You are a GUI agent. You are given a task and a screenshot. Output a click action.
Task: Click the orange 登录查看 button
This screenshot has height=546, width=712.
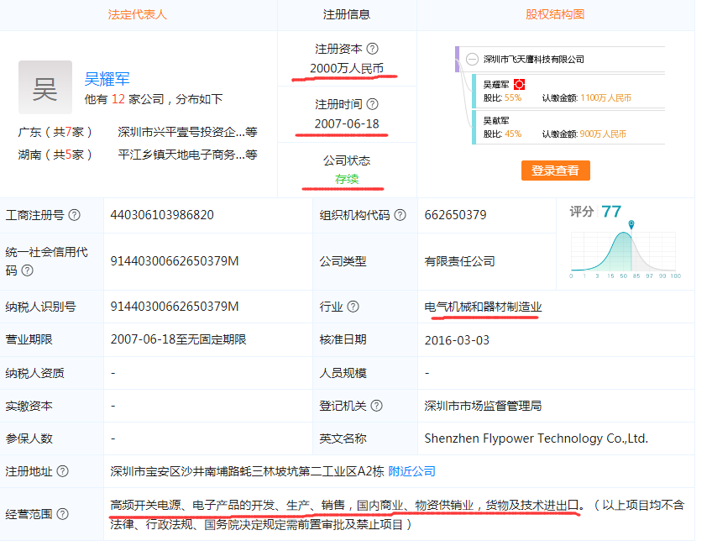click(x=555, y=171)
